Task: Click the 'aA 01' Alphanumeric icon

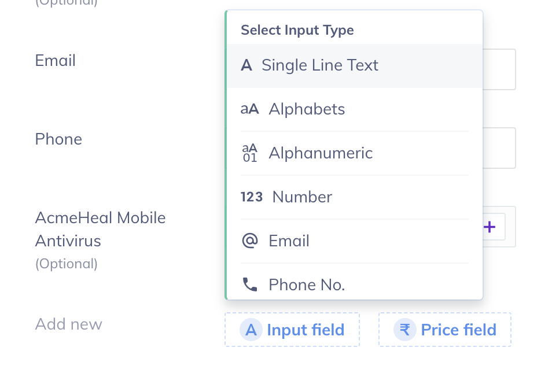Action: (249, 153)
